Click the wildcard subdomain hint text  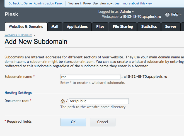coord(93,83)
